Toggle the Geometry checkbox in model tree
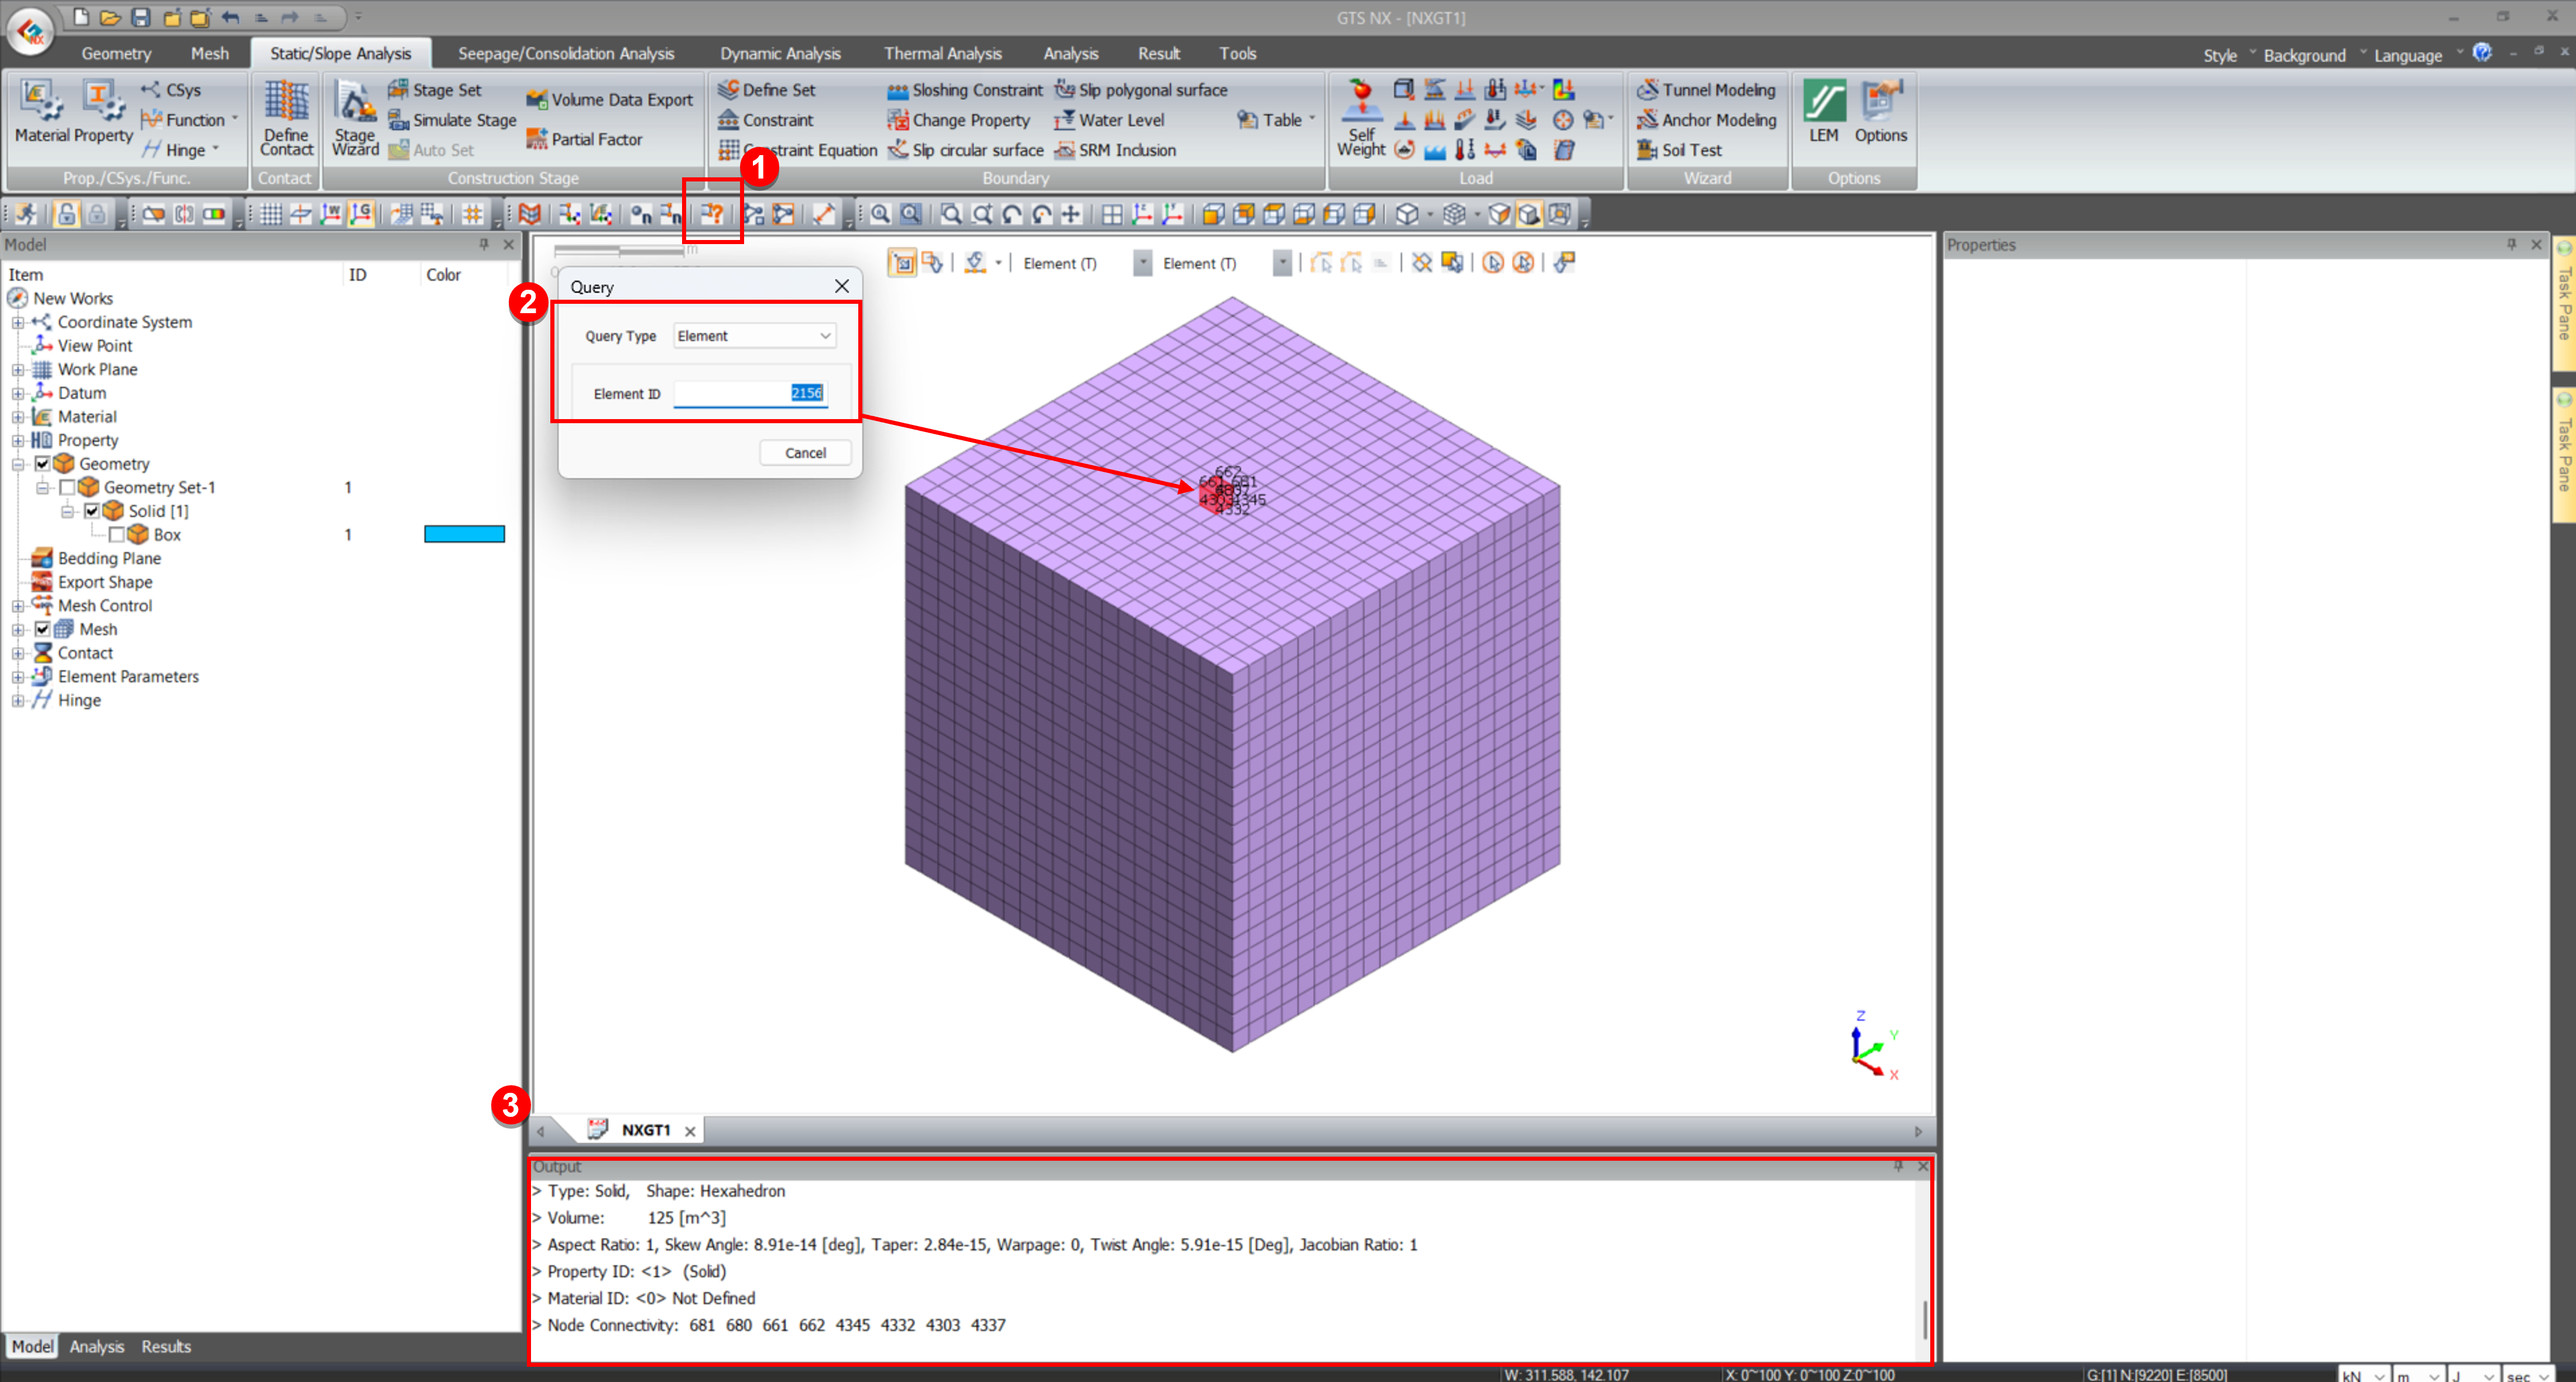This screenshot has height=1382, width=2576. pyautogui.click(x=42, y=464)
